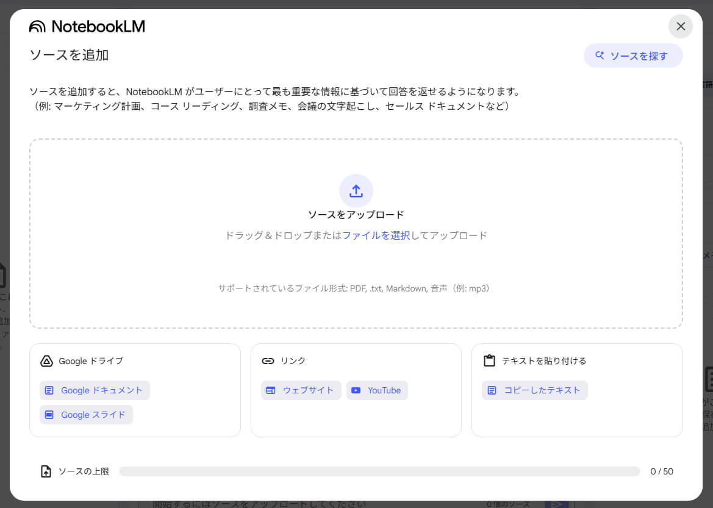This screenshot has width=713, height=508.
Task: Add a YouTube video source
Action: click(x=377, y=390)
